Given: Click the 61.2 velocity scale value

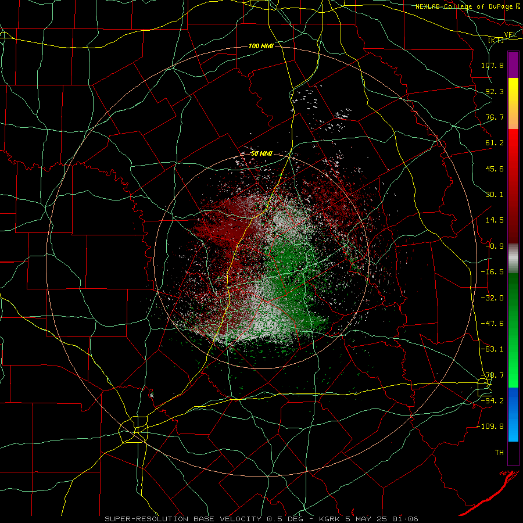Looking at the screenshot, I should (495, 143).
